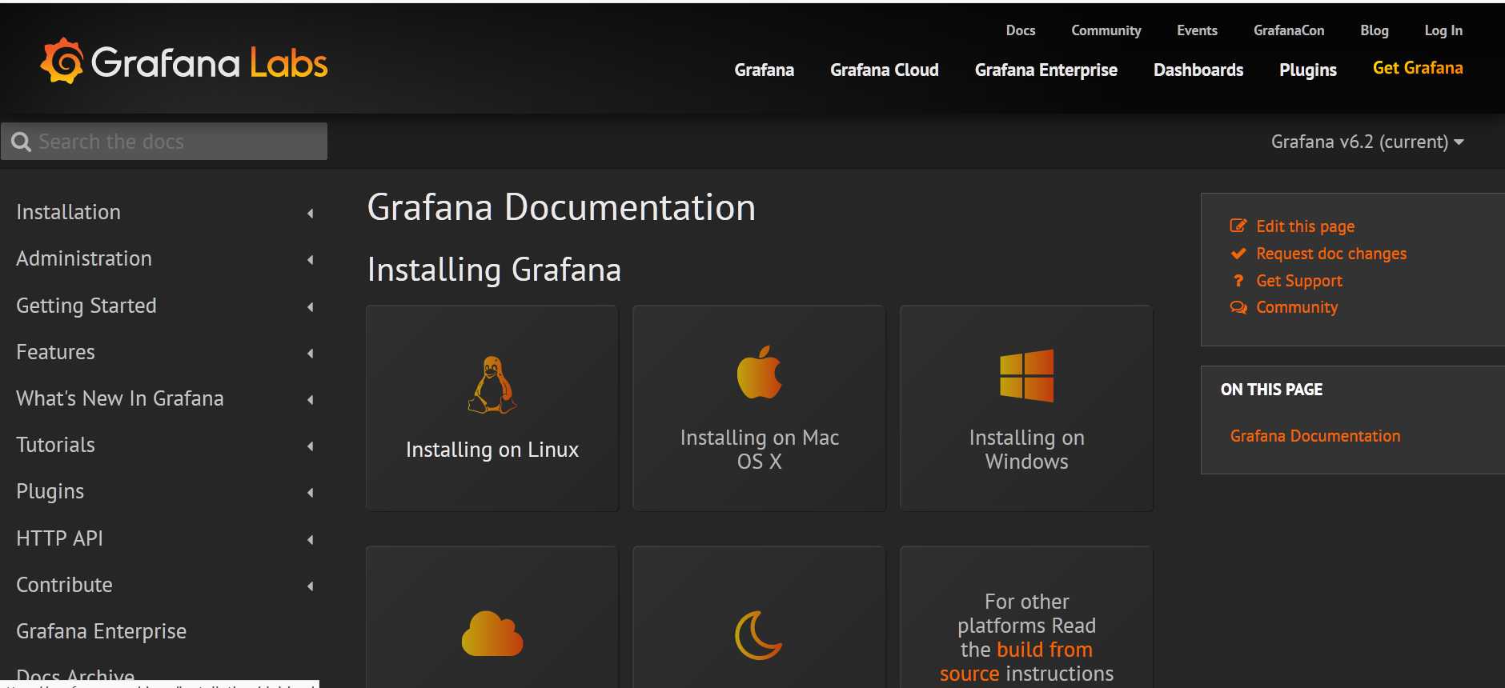Select Plugins in the sidebar

pos(50,491)
